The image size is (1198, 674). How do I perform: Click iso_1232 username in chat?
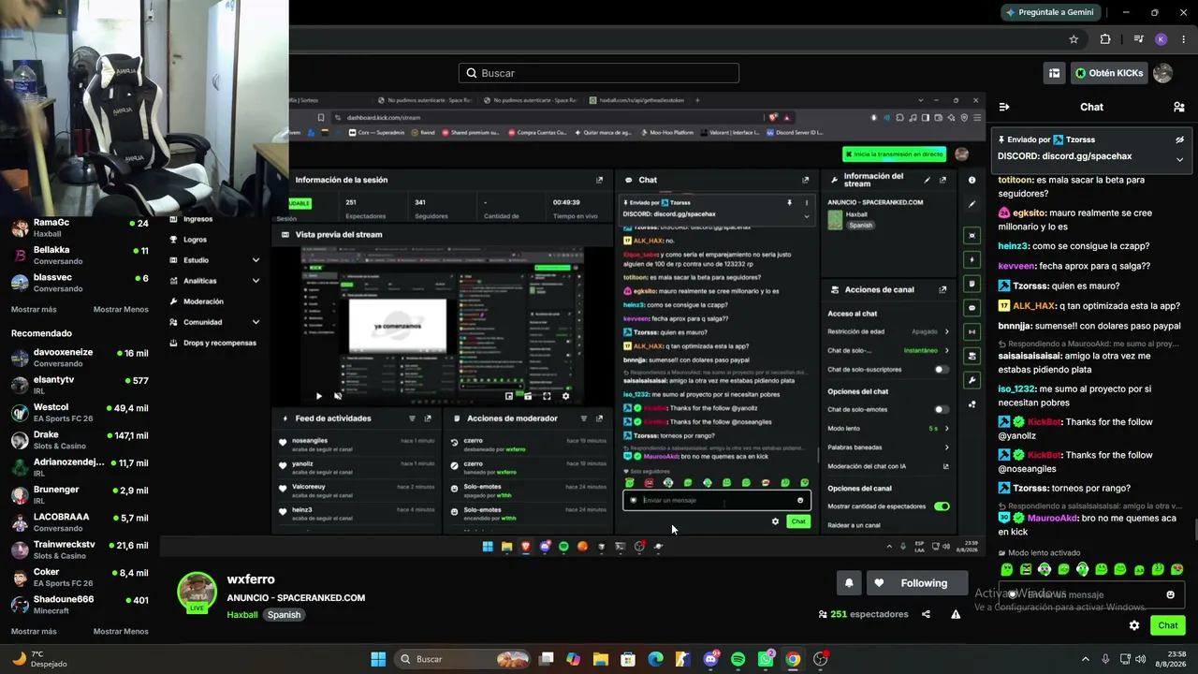(1017, 388)
